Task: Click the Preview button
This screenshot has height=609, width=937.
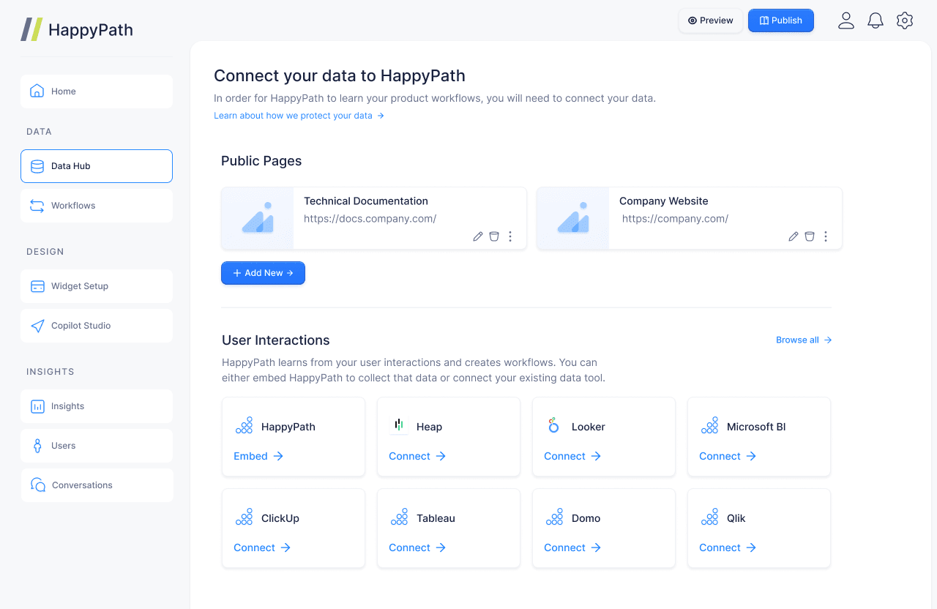Action: coord(711,20)
